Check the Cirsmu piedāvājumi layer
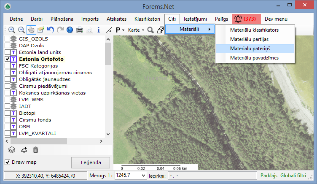The image size is (317, 184). (x=7, y=86)
